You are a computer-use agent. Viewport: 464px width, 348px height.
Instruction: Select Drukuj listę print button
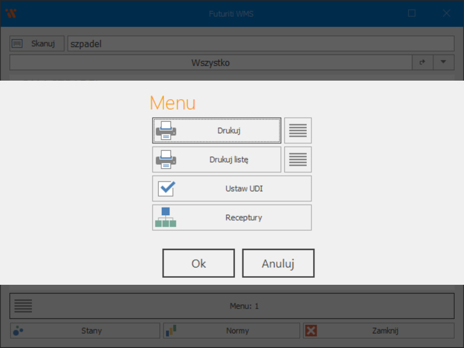[217, 159]
